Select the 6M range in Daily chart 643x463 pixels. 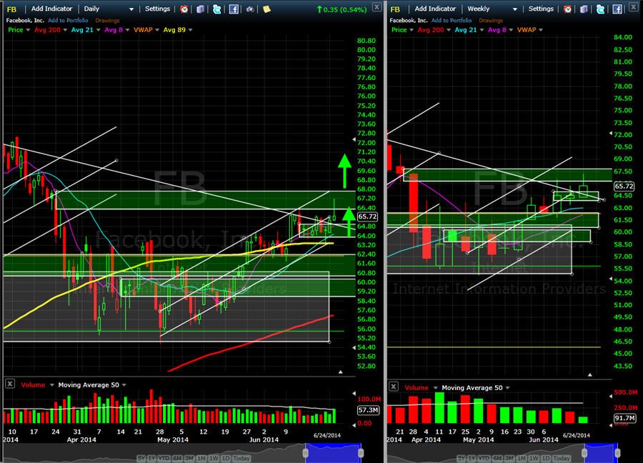[x=178, y=458]
